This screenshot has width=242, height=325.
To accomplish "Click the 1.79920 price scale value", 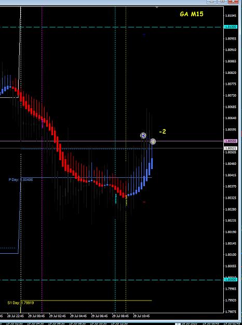I will pyautogui.click(x=231, y=301).
